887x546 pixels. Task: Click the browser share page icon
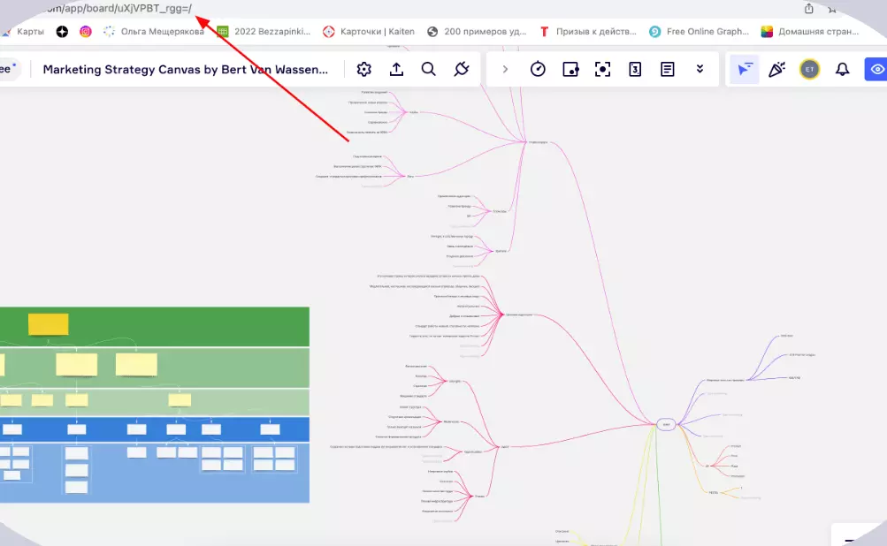pyautogui.click(x=809, y=9)
